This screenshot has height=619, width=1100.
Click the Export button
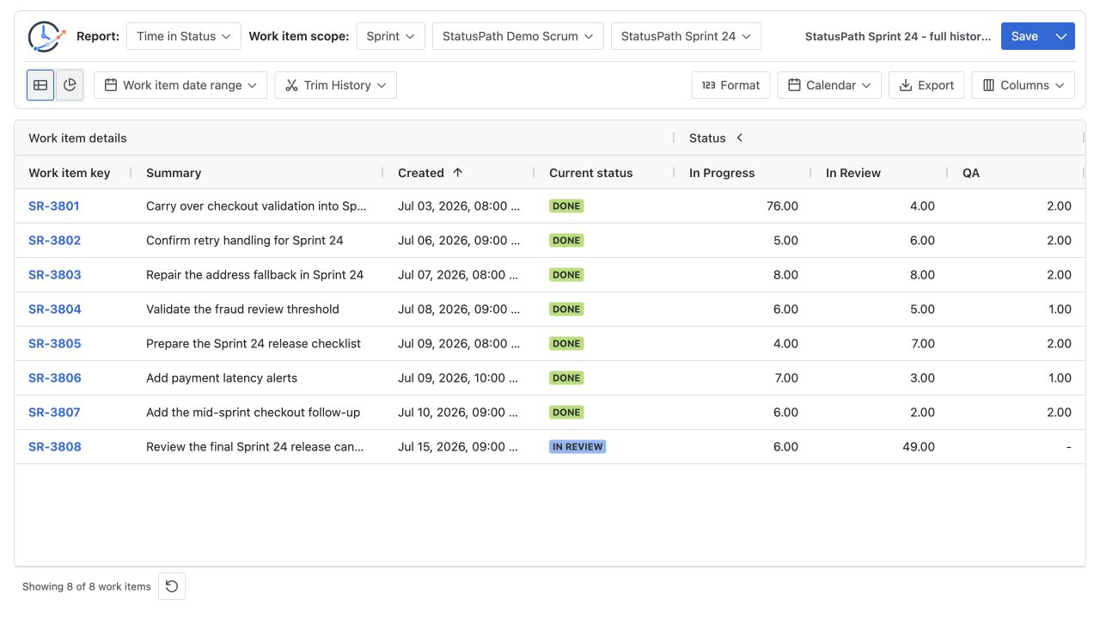pyautogui.click(x=926, y=85)
